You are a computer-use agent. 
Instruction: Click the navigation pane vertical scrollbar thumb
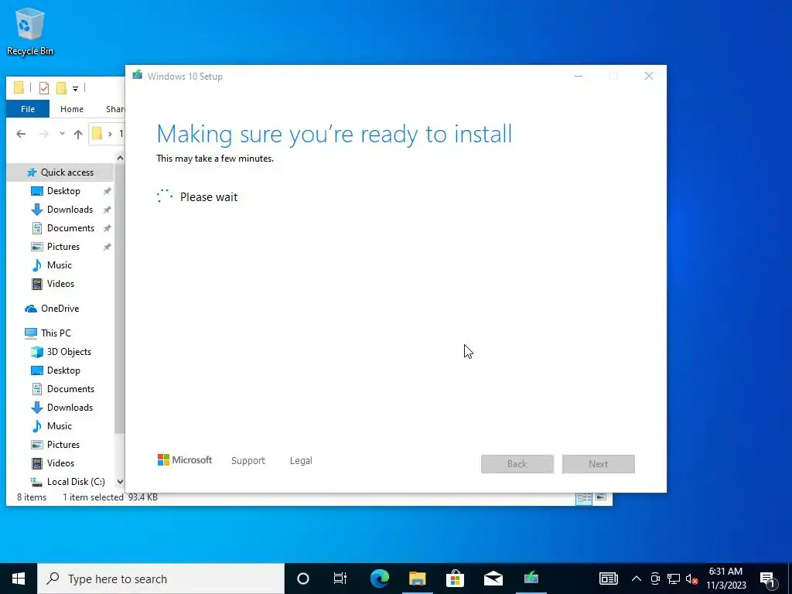[x=120, y=298]
